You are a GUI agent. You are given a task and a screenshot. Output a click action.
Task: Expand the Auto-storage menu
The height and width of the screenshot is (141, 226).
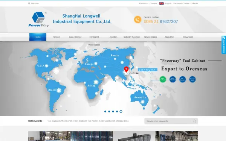pos(75,37)
